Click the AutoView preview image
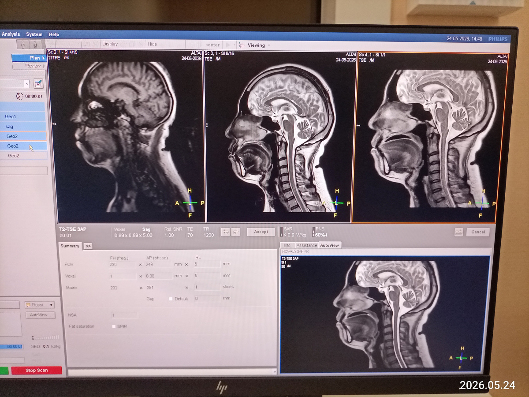 click(x=385, y=315)
